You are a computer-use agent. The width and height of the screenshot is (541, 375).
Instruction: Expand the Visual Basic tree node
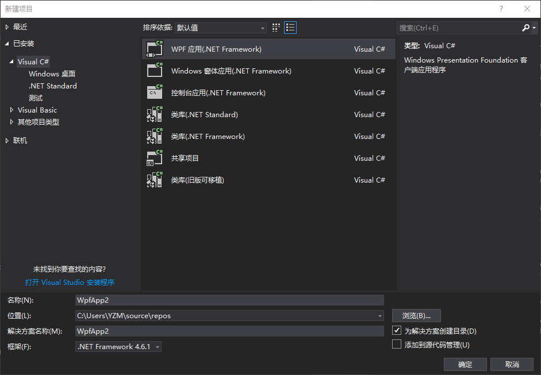tap(11, 110)
